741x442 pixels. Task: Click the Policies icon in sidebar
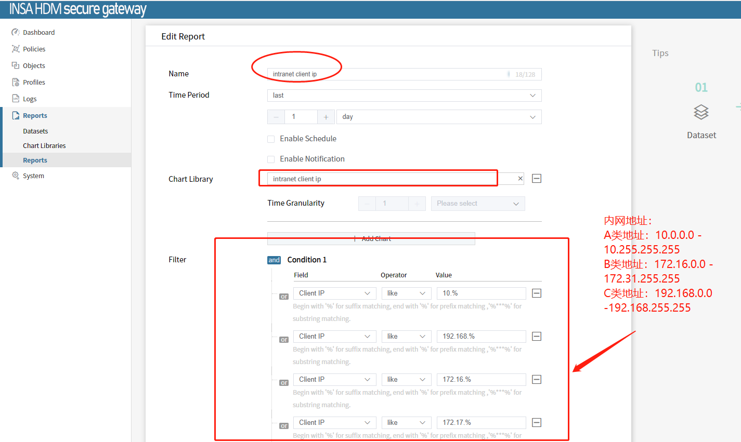point(16,49)
